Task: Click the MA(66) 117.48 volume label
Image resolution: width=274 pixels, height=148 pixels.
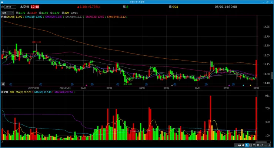Action: [43, 92]
